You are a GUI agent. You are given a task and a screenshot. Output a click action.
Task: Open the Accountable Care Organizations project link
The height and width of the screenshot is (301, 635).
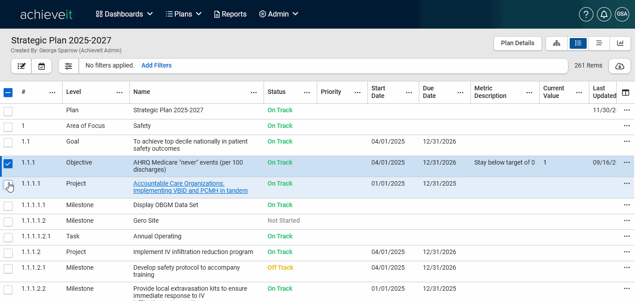coord(191,187)
